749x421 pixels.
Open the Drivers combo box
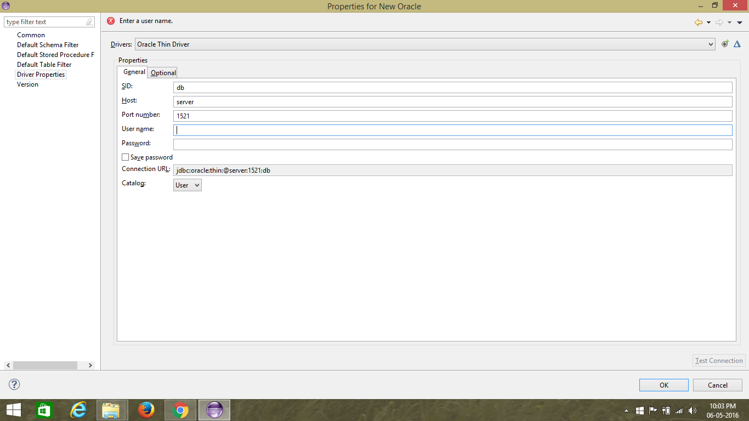[425, 44]
